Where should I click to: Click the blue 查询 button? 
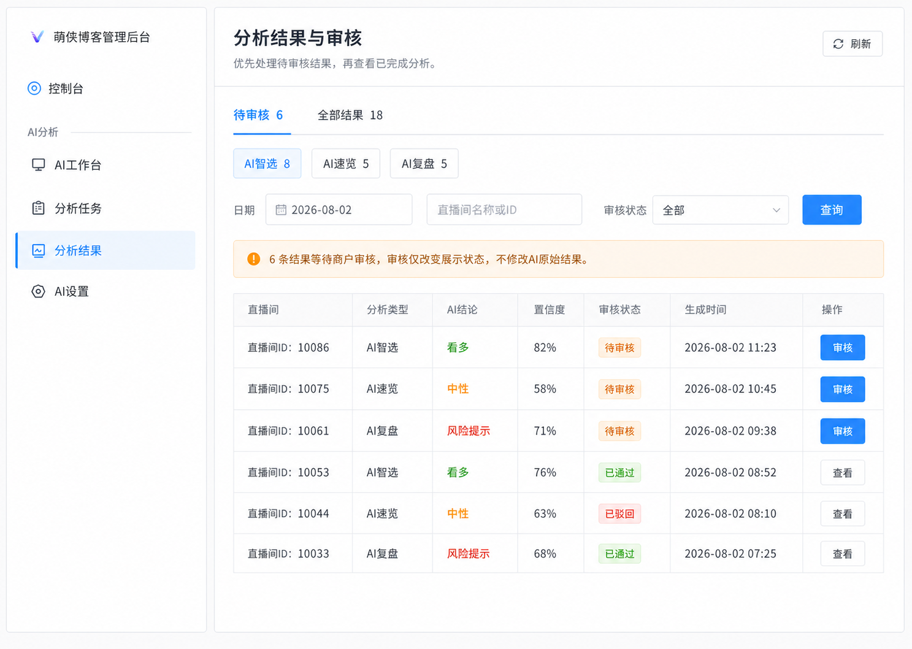pyautogui.click(x=832, y=210)
